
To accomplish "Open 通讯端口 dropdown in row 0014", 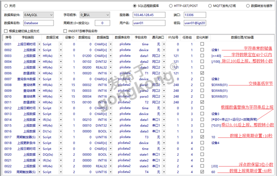I will [x=164, y=120].
